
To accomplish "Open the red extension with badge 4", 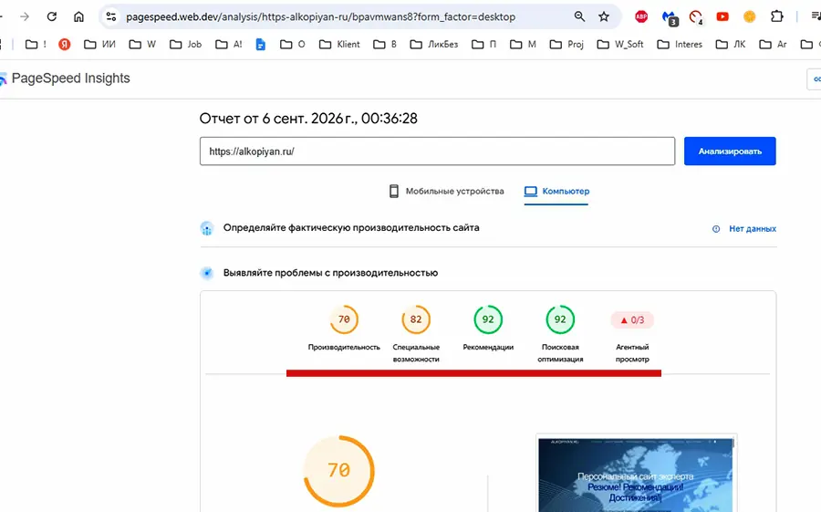I will click(x=696, y=18).
